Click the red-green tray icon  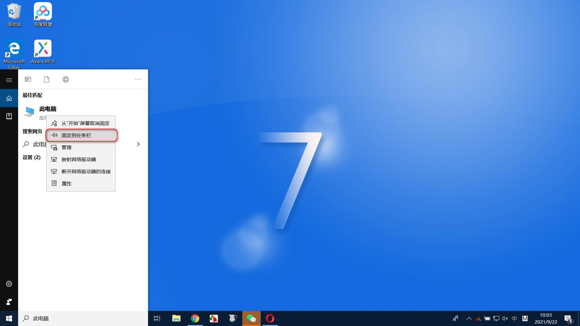(x=478, y=318)
